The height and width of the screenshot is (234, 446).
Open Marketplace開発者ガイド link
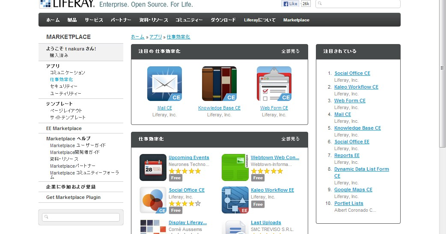point(75,152)
